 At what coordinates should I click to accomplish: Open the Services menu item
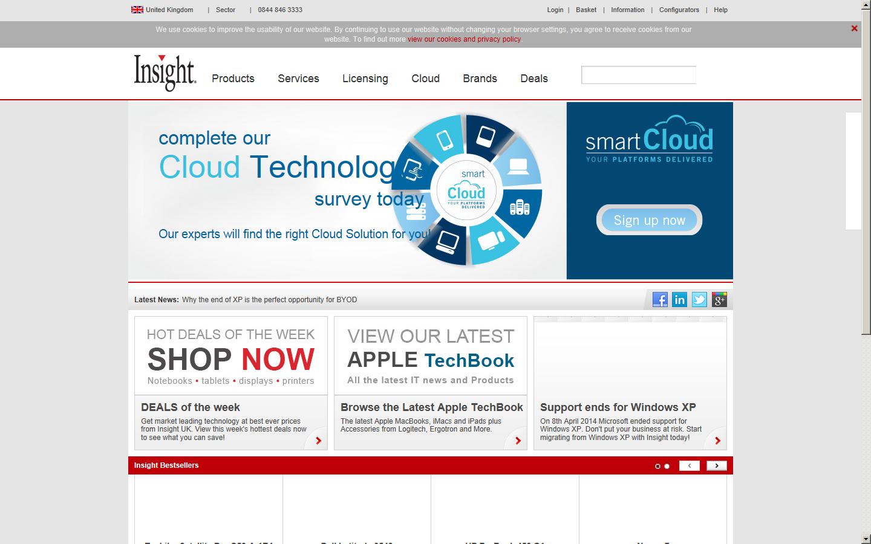[298, 79]
